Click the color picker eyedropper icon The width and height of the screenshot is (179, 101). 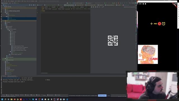click(x=103, y=7)
